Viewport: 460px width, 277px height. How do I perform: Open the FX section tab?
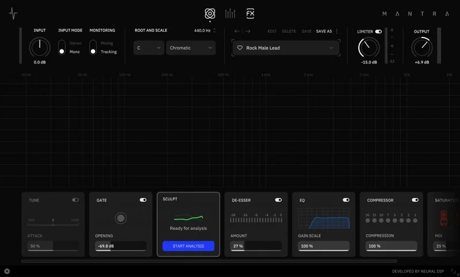coord(250,13)
